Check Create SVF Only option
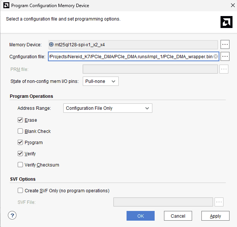Viewport: 237px width, 227px height. 20,191
